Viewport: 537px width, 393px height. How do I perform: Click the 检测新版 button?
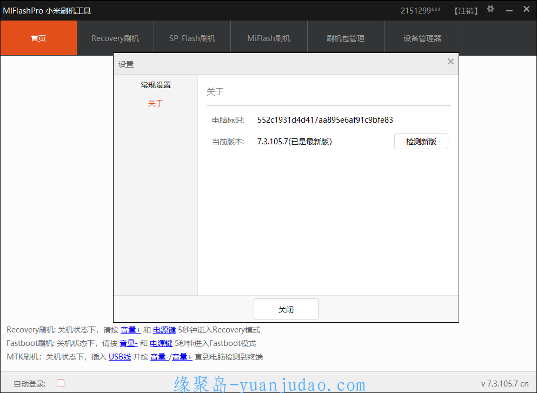pyautogui.click(x=421, y=142)
